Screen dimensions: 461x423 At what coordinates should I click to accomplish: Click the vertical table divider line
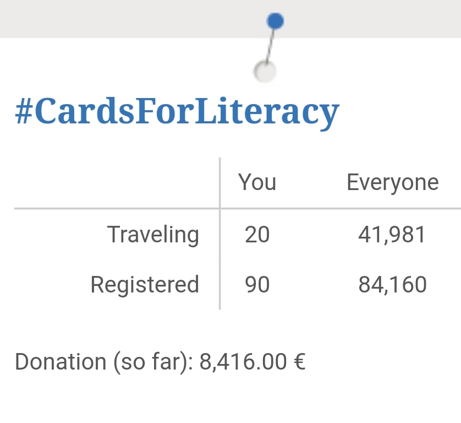(220, 234)
